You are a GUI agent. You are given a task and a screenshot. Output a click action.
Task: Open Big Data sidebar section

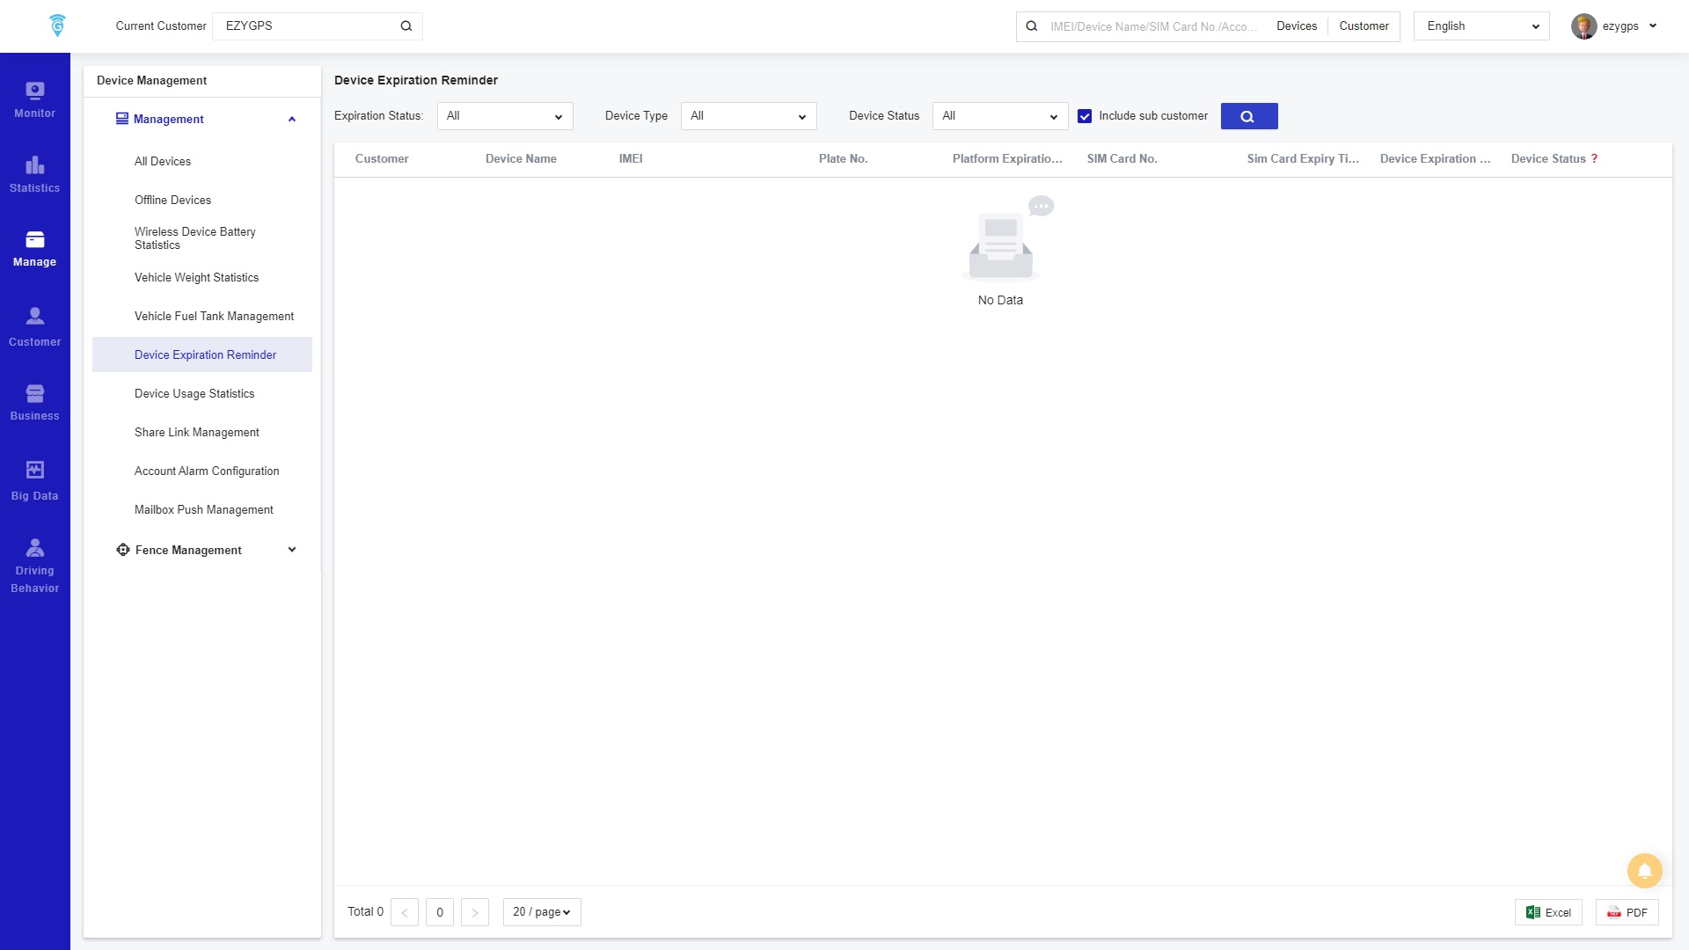[34, 481]
